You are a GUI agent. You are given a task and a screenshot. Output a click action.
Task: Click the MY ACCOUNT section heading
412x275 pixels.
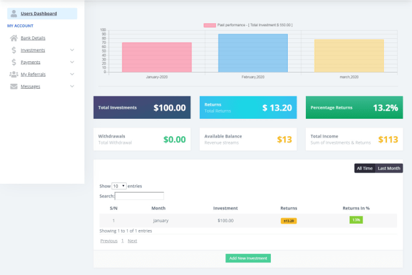click(20, 26)
